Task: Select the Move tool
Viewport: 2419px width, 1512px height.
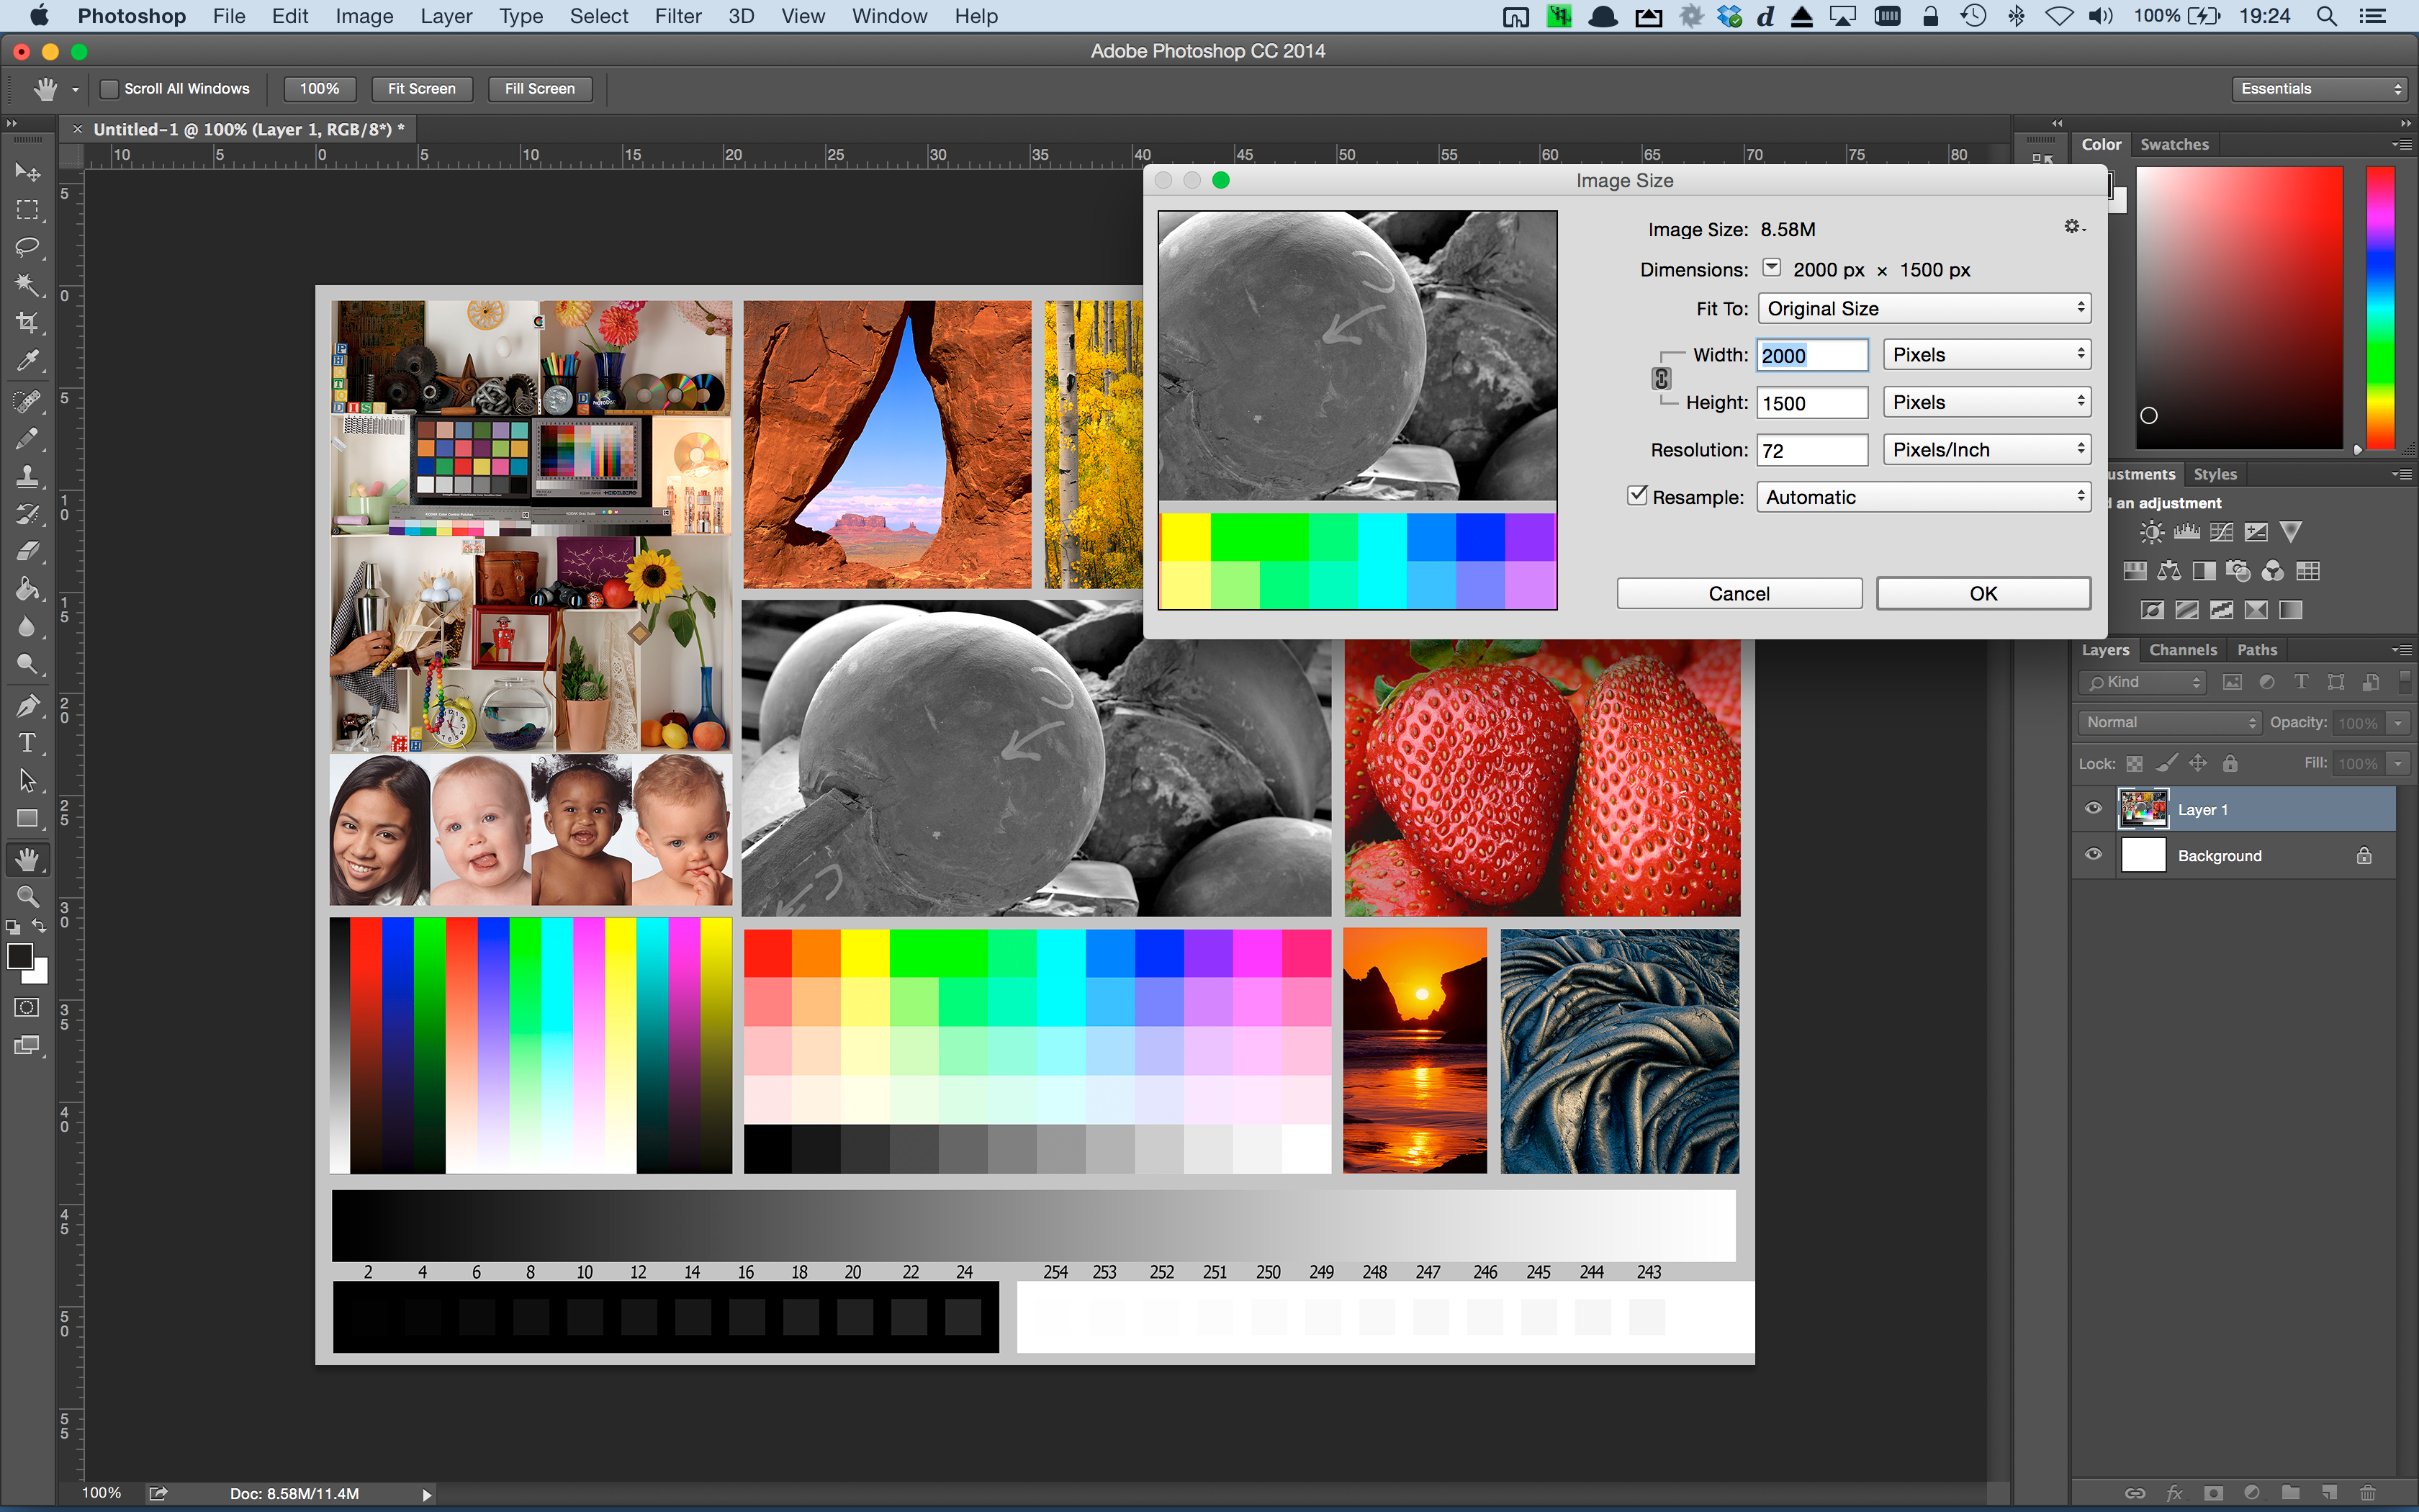Action: tap(26, 171)
